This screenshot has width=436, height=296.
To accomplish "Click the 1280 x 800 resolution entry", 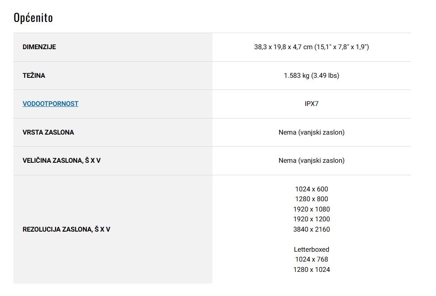I will point(311,199).
